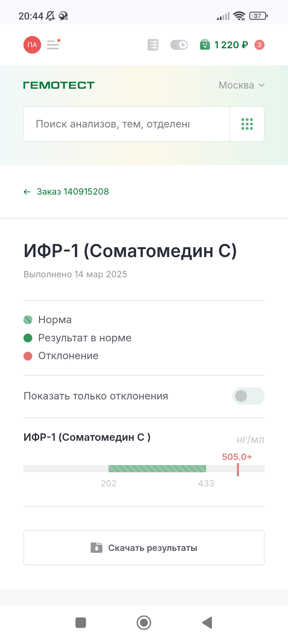Tap the Android back navigation button
The image size is (288, 640).
pyautogui.click(x=207, y=623)
